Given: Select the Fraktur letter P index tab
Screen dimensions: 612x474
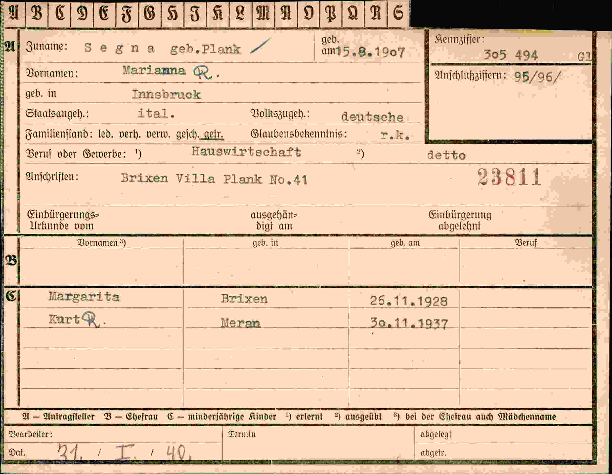Looking at the screenshot, I should click(x=331, y=14).
